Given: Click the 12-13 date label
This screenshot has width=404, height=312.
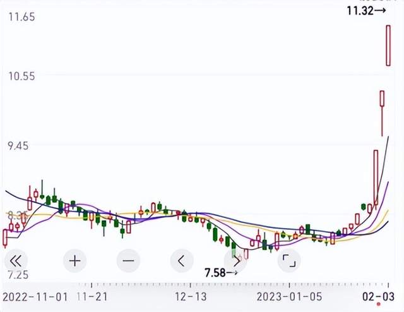Looking at the screenshot, I should click(x=191, y=297).
